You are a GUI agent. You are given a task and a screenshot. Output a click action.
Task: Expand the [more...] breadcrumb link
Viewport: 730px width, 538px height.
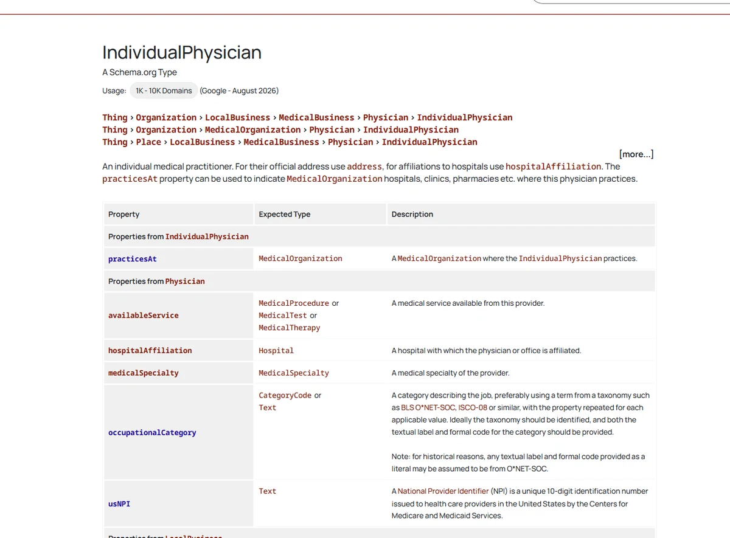point(636,154)
